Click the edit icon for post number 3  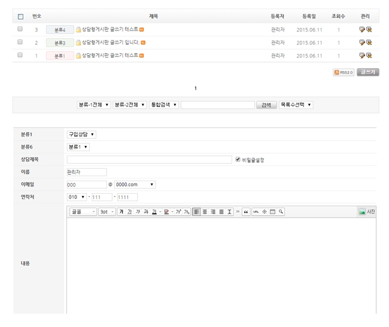(x=362, y=29)
